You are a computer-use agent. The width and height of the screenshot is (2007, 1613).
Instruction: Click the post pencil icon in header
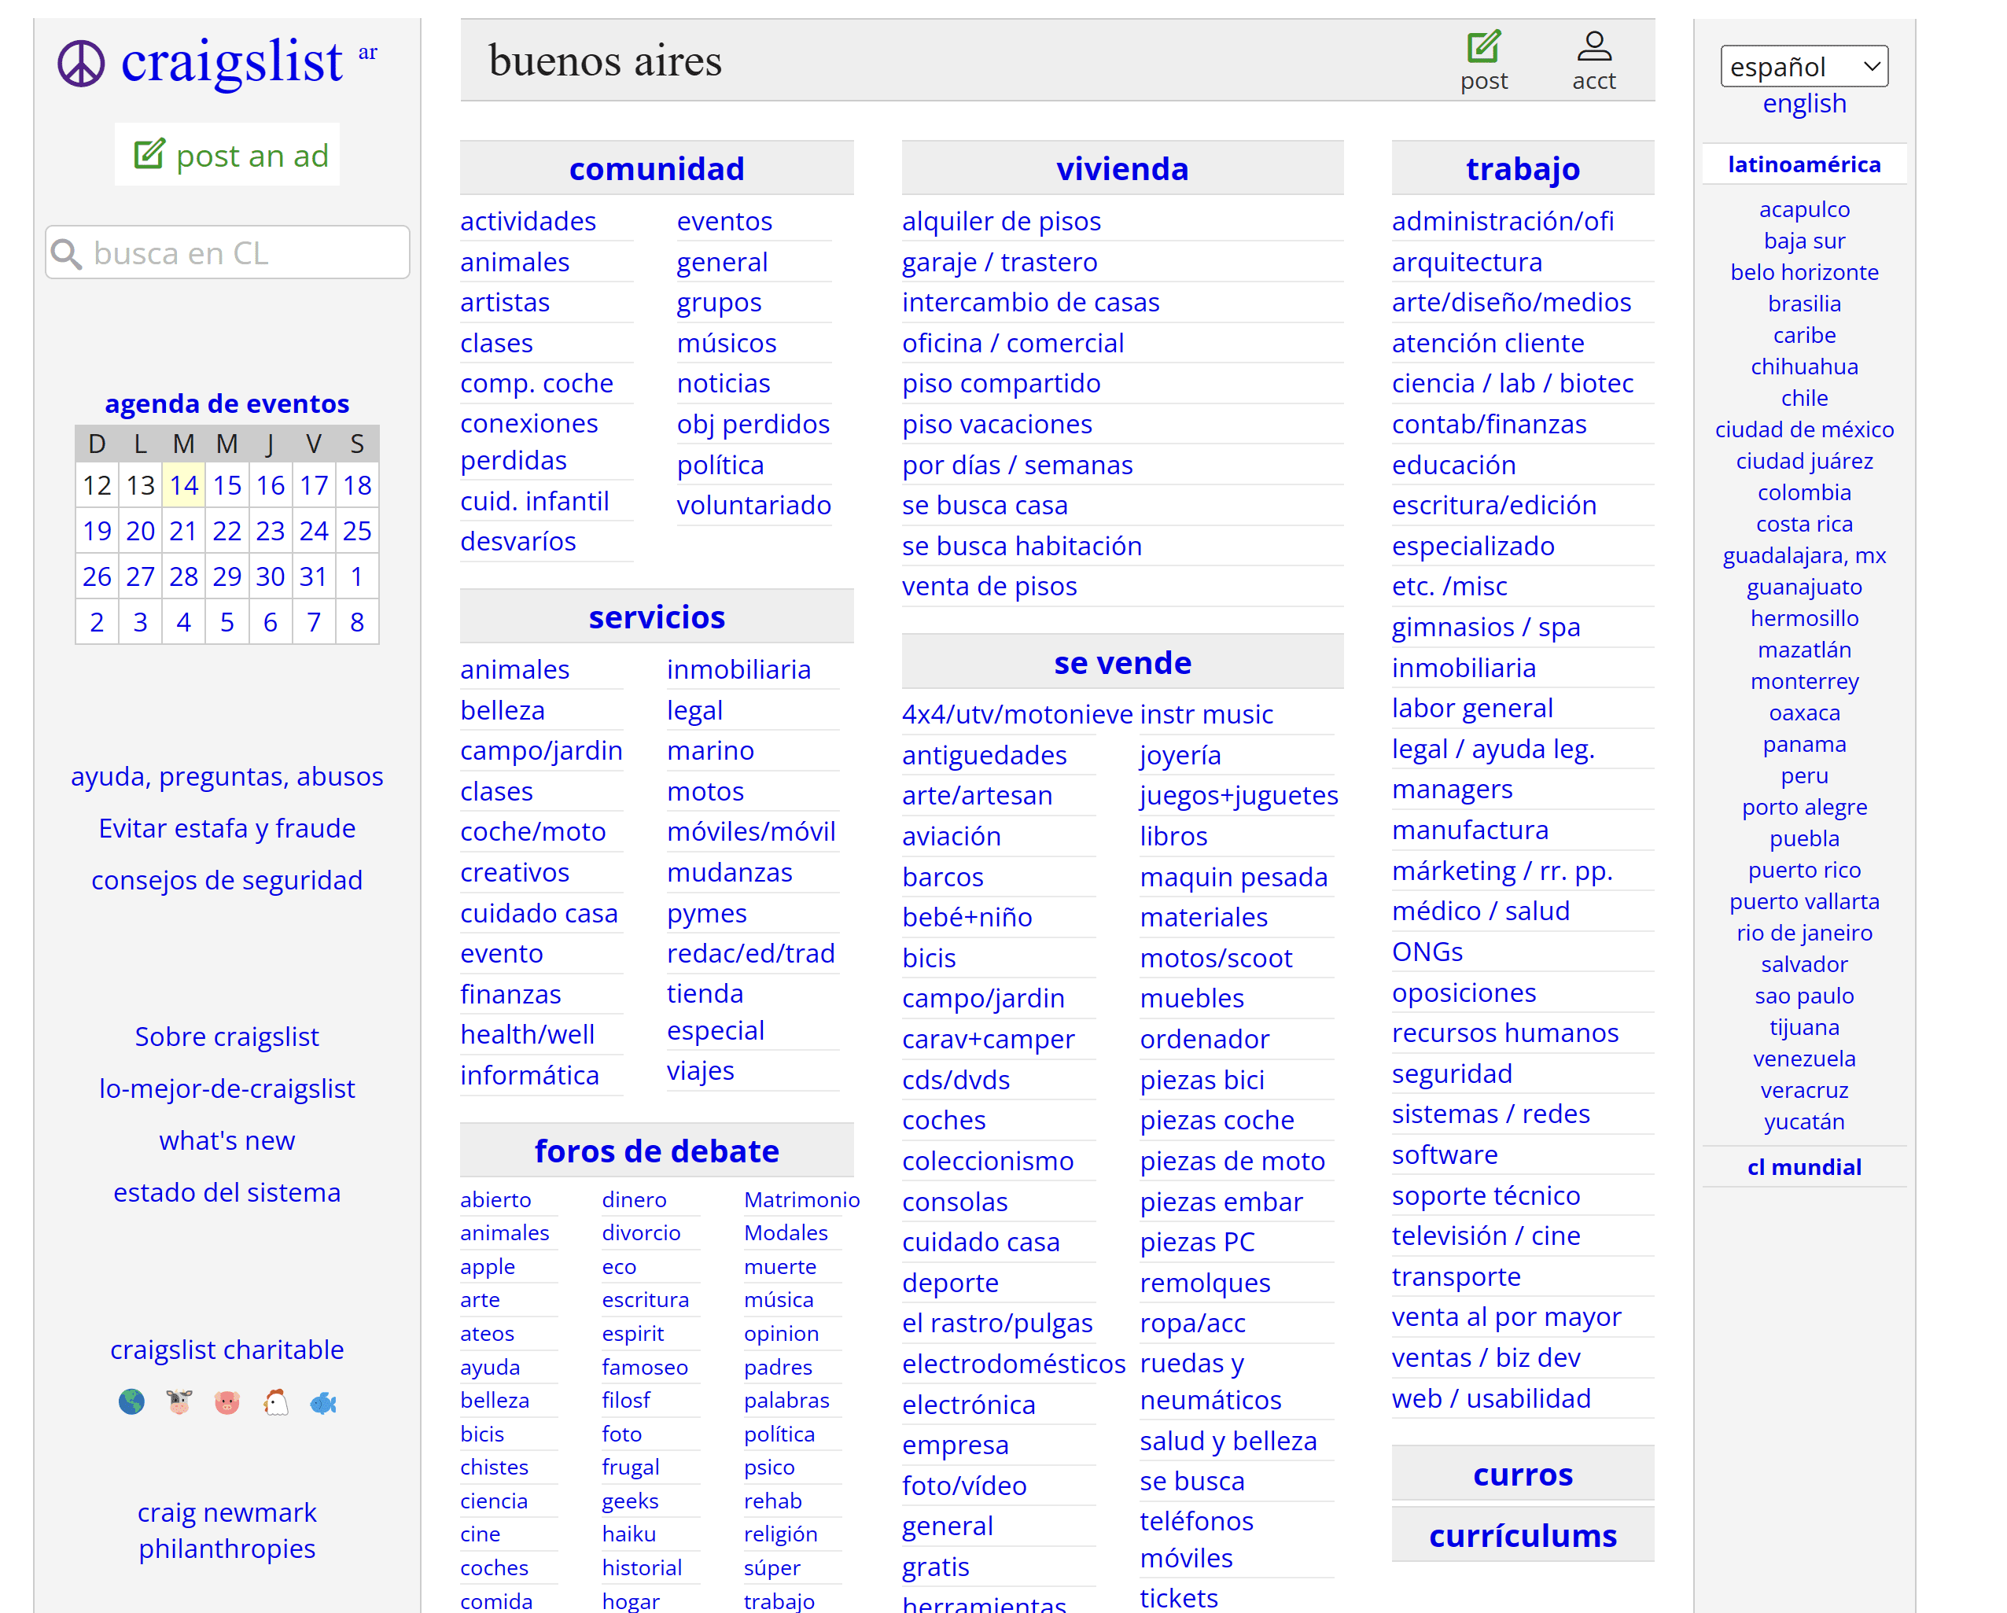[1483, 46]
